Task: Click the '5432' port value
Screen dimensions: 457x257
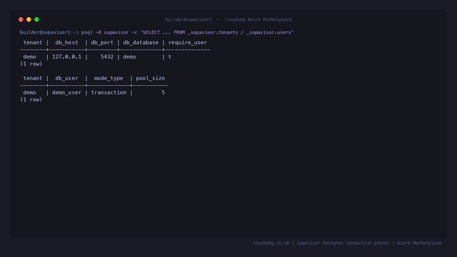Action: [107, 57]
